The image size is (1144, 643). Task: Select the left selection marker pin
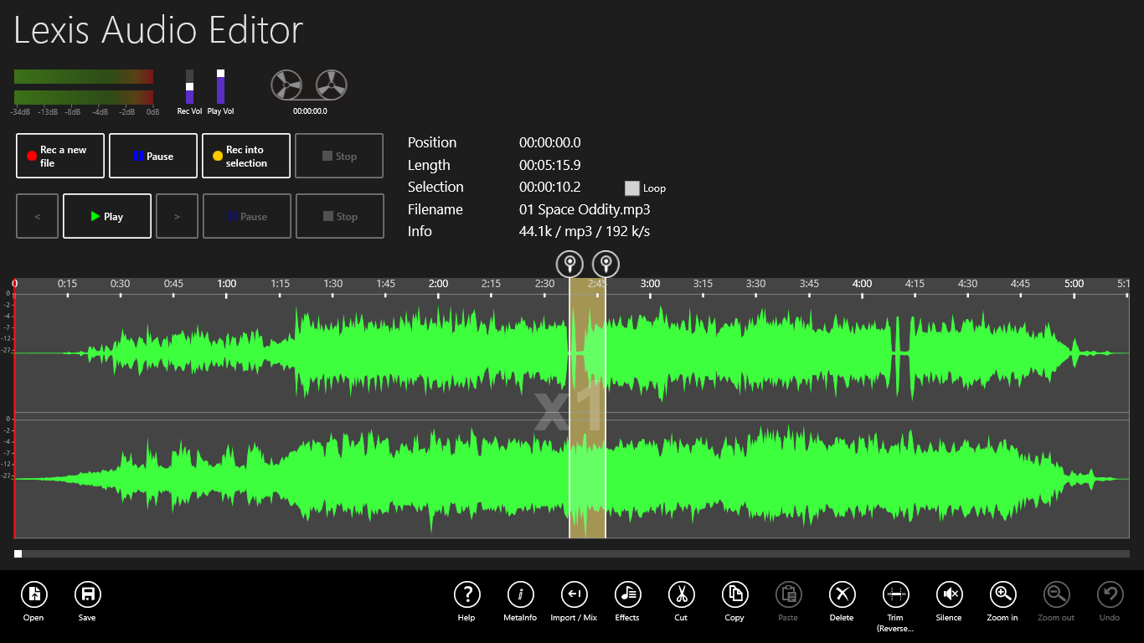pyautogui.click(x=569, y=264)
